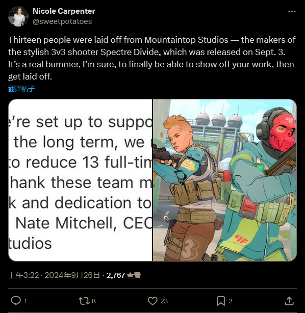Open the Spectre Divide artwork image

(x=225, y=180)
